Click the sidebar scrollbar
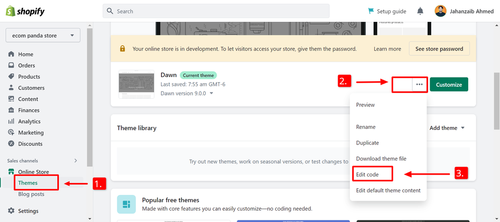This screenshot has height=222, width=500. (90, 97)
